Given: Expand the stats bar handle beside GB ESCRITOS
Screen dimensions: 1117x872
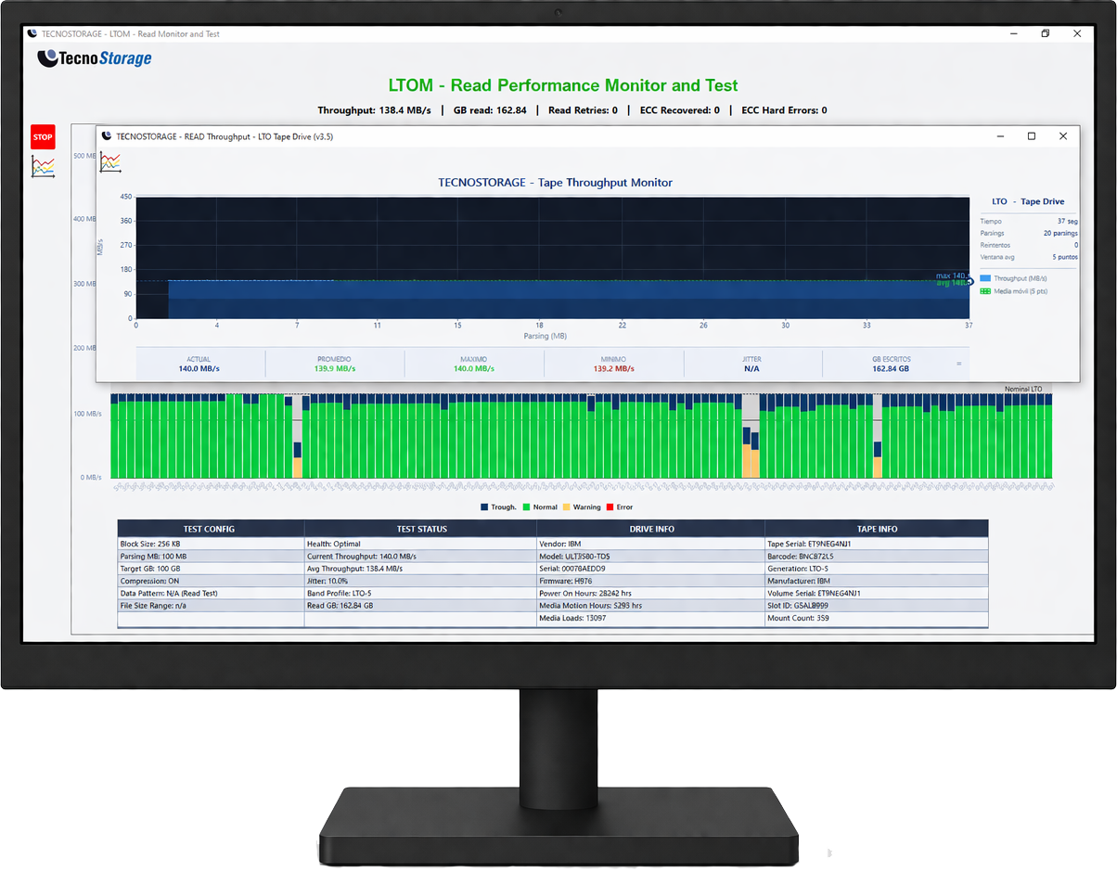Looking at the screenshot, I should pyautogui.click(x=959, y=364).
